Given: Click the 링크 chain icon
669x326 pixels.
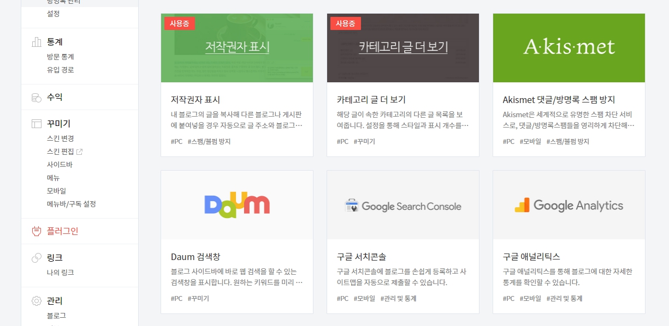Looking at the screenshot, I should (x=37, y=258).
